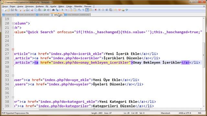Viewport: 207px width, 116px height.
Task: Click the Zoom In toolbar icon
Action: [x=62, y=10]
